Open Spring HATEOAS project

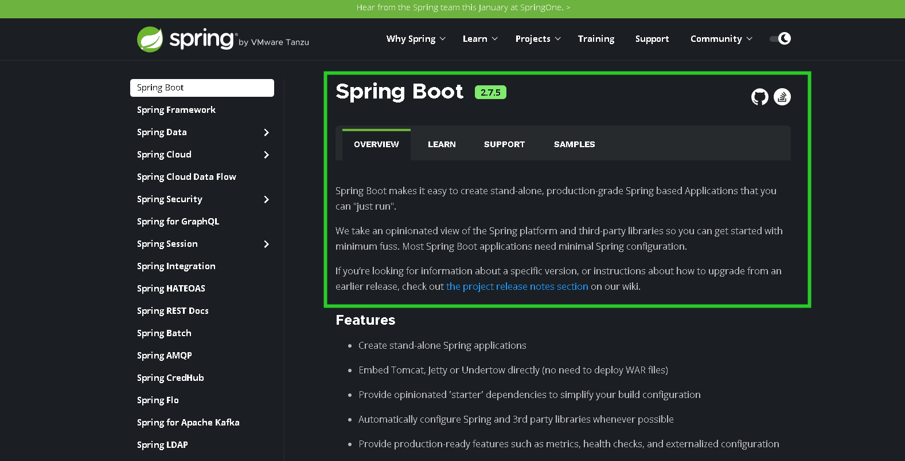coord(171,289)
